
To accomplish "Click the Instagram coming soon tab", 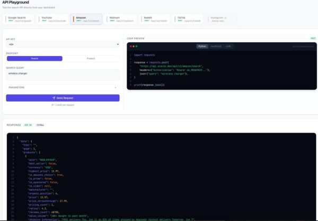I will (221, 19).
